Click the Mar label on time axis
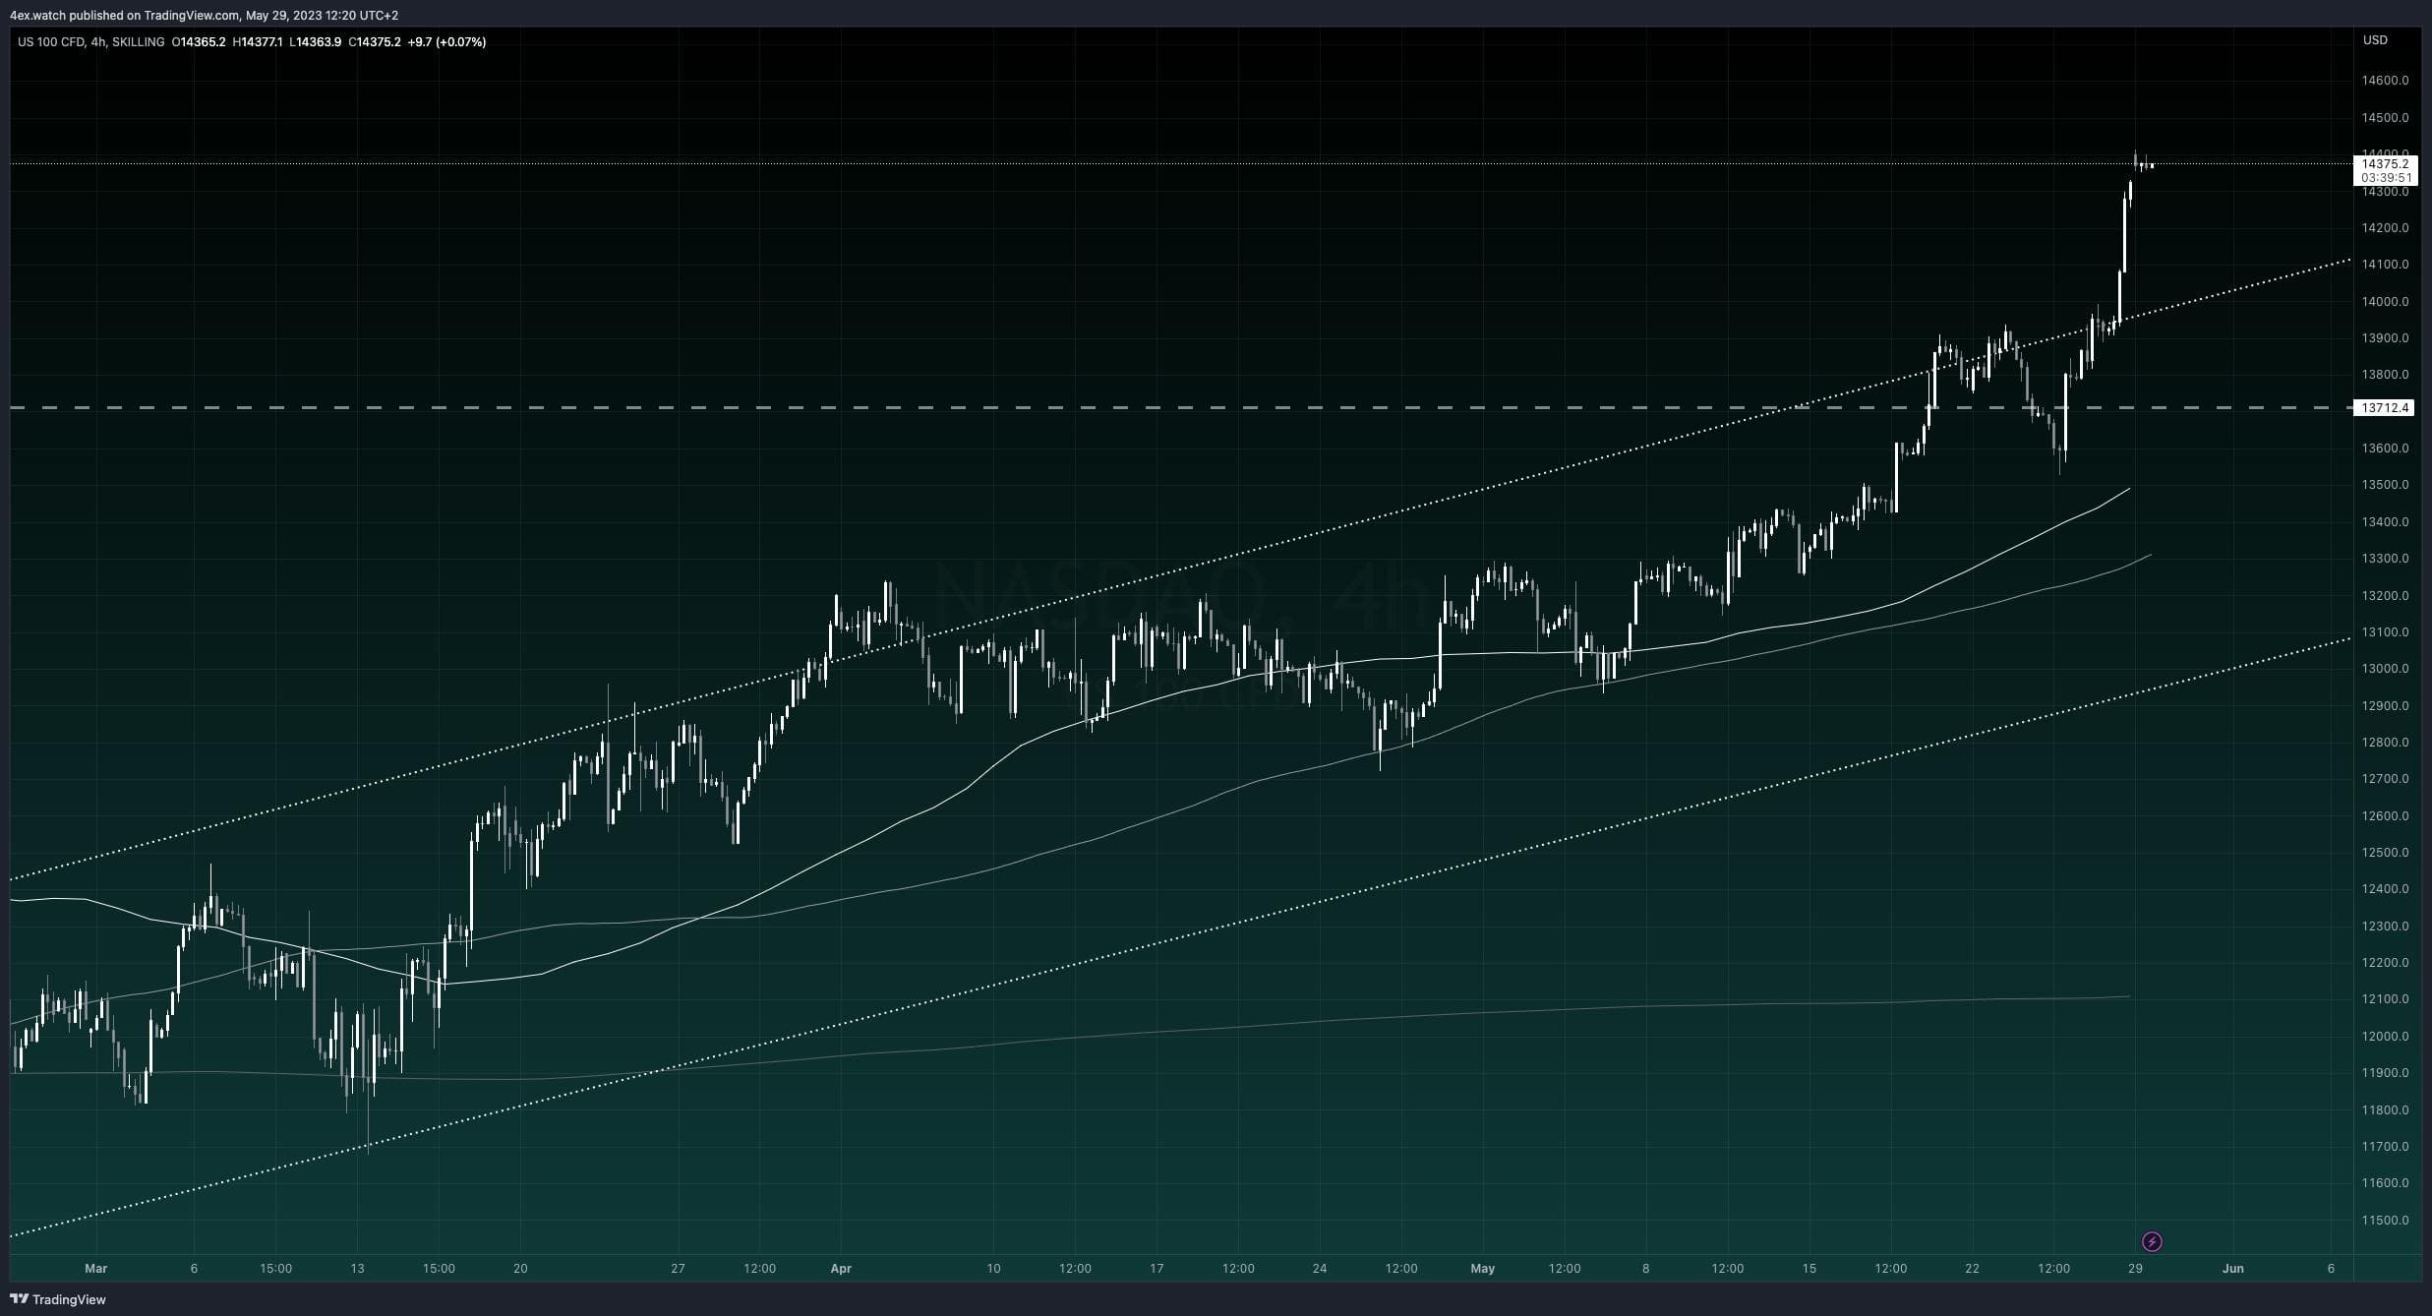Viewport: 2432px width, 1316px height. coord(95,1269)
